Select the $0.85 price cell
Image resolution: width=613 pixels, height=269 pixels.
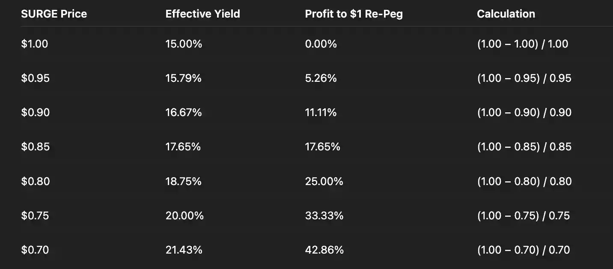pos(35,146)
